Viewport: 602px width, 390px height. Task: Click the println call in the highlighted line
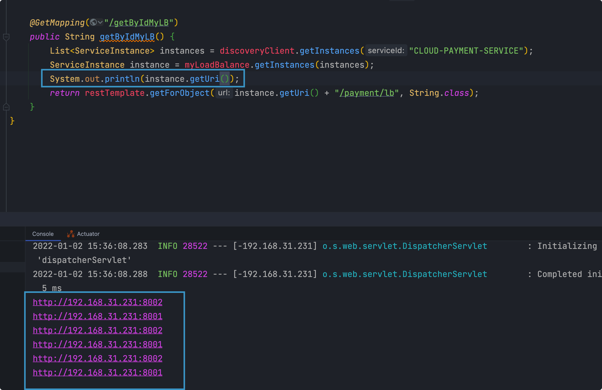tap(122, 79)
